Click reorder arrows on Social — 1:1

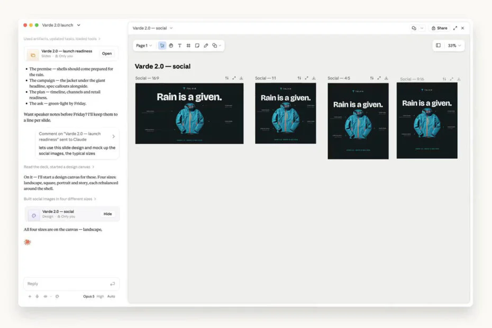(x=299, y=78)
